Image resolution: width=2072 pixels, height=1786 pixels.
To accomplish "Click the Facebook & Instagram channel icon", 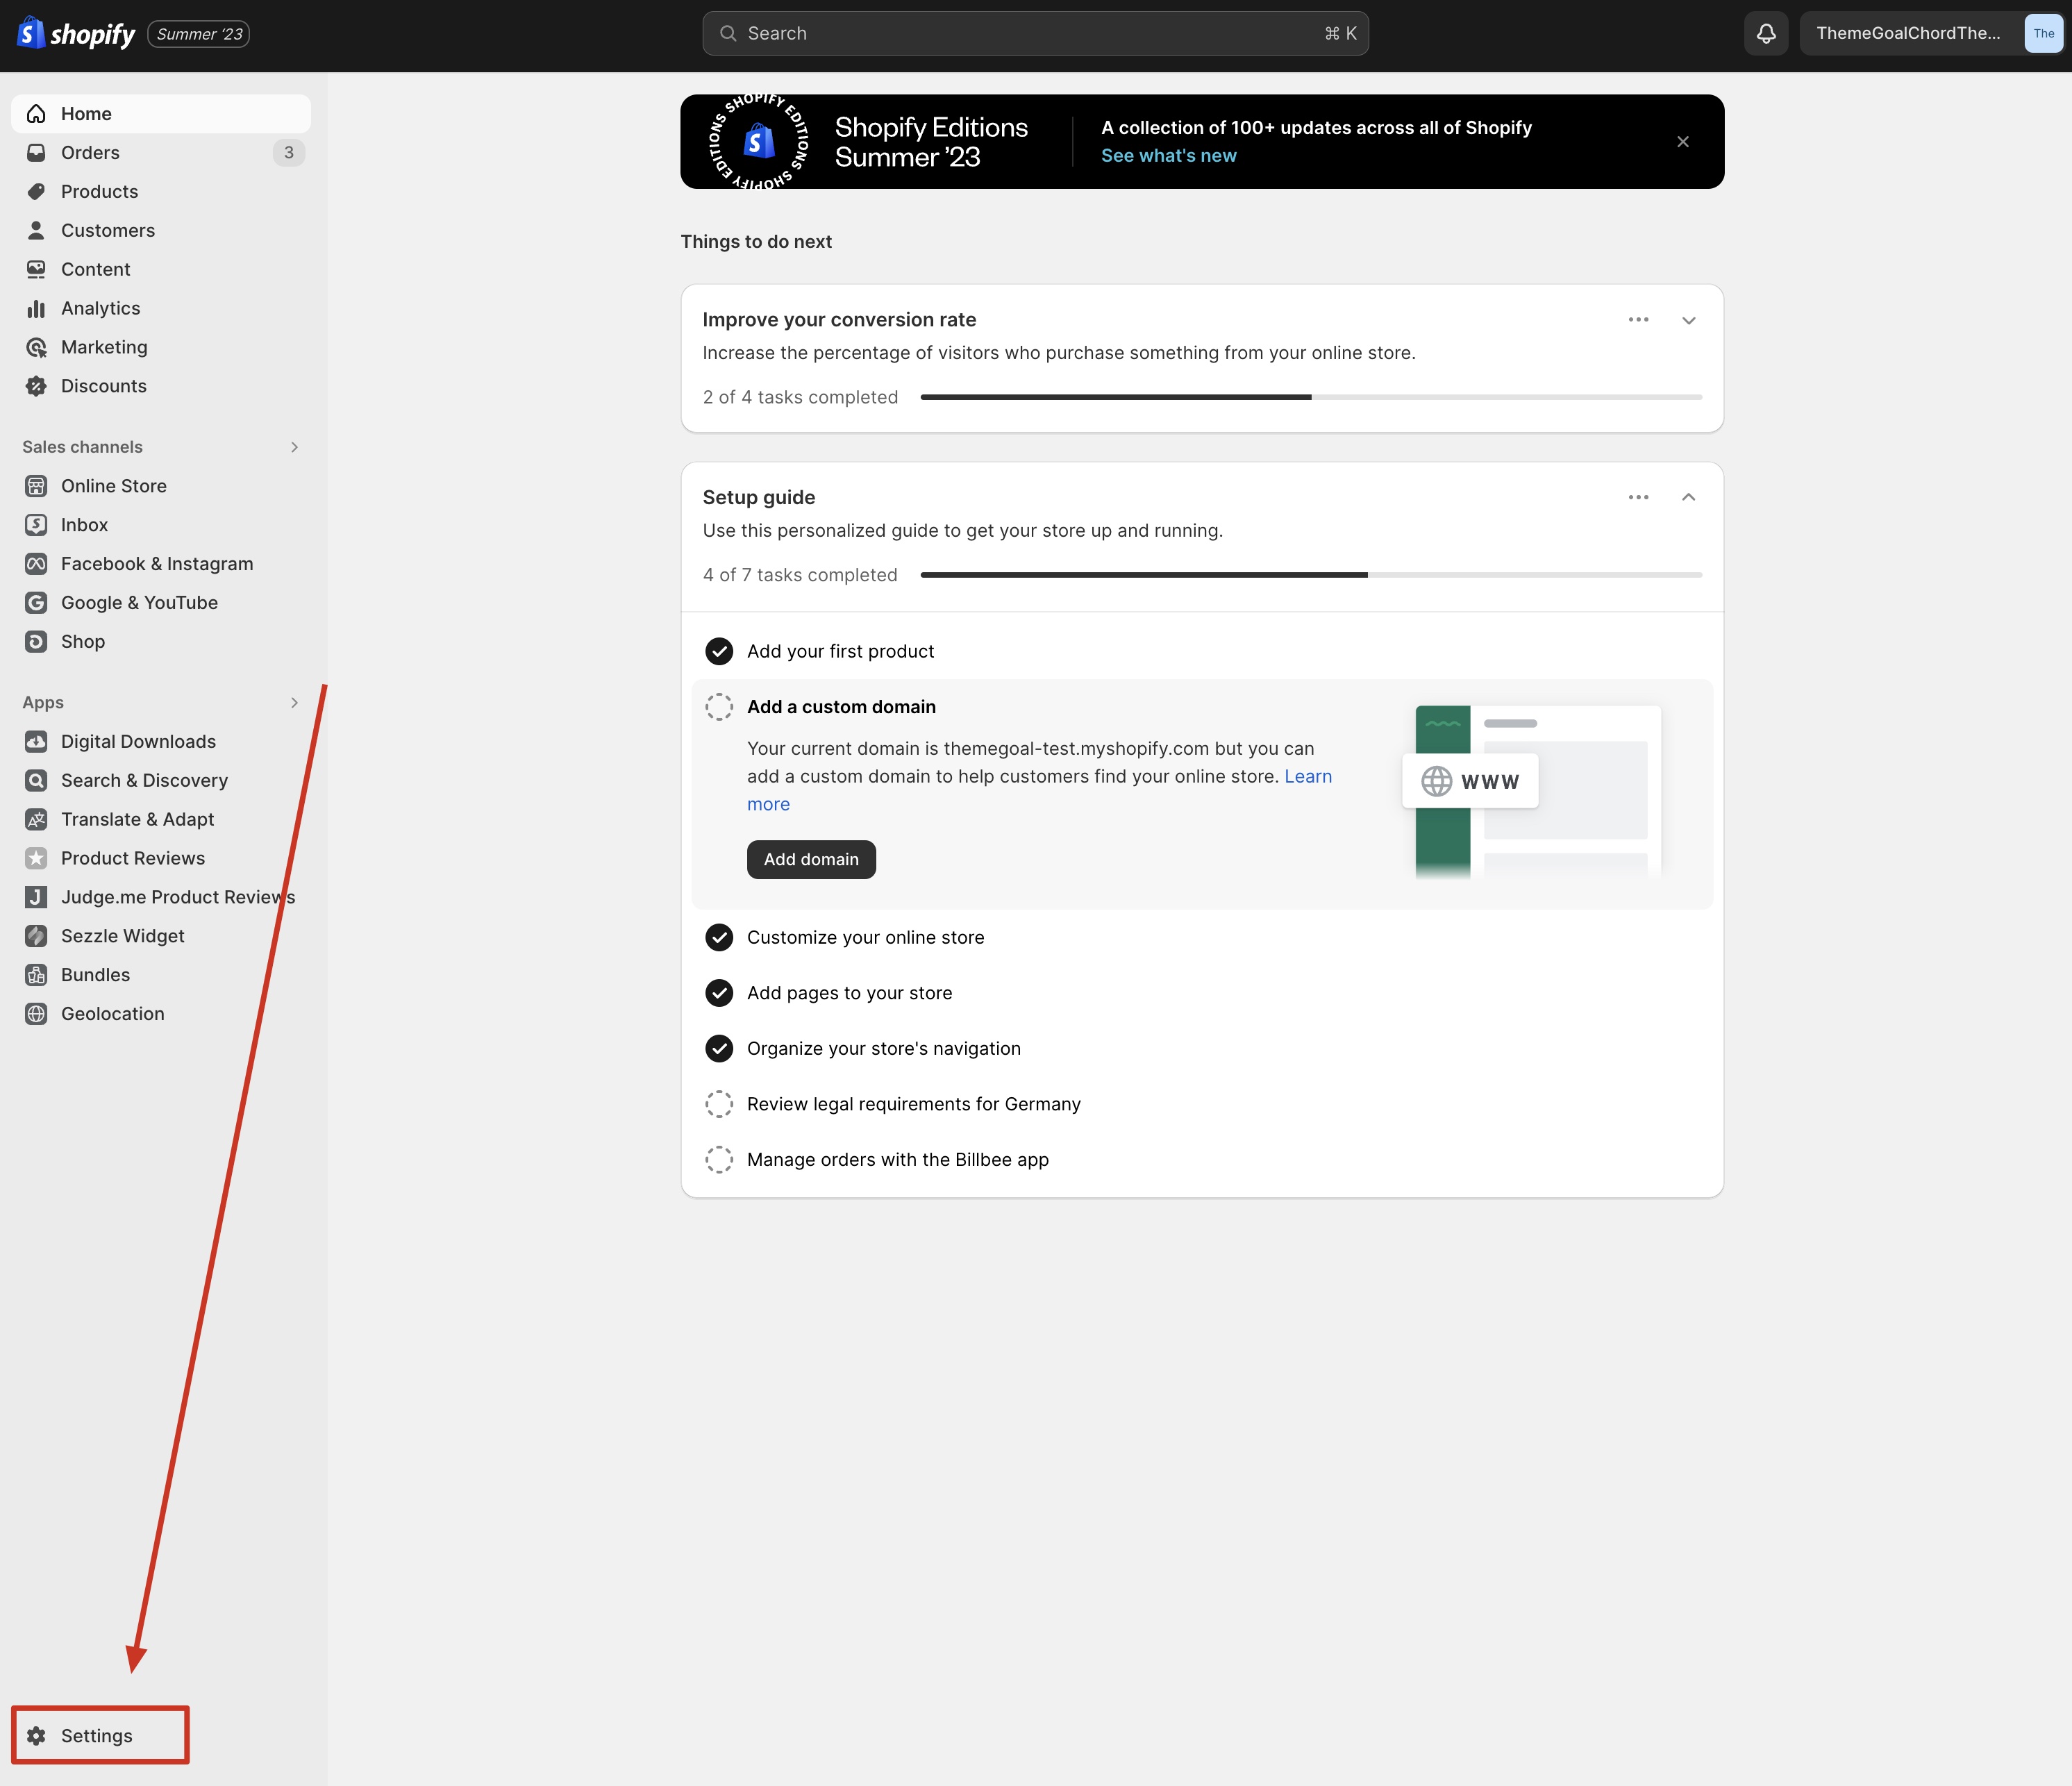I will (36, 564).
